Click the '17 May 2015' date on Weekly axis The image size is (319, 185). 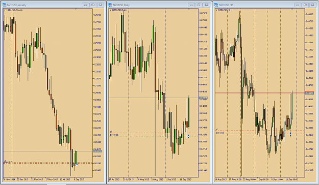pyautogui.click(x=52, y=179)
